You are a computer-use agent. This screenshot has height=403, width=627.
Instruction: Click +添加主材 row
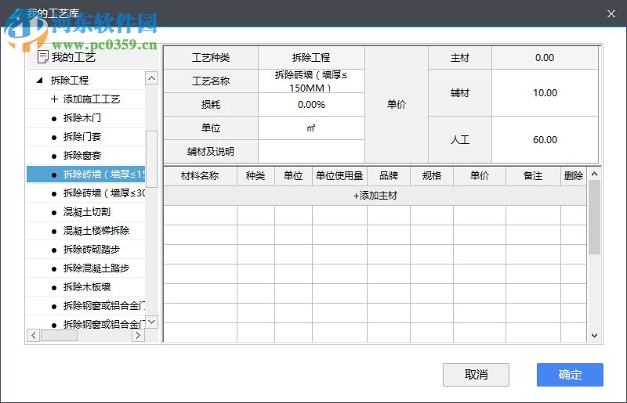375,196
